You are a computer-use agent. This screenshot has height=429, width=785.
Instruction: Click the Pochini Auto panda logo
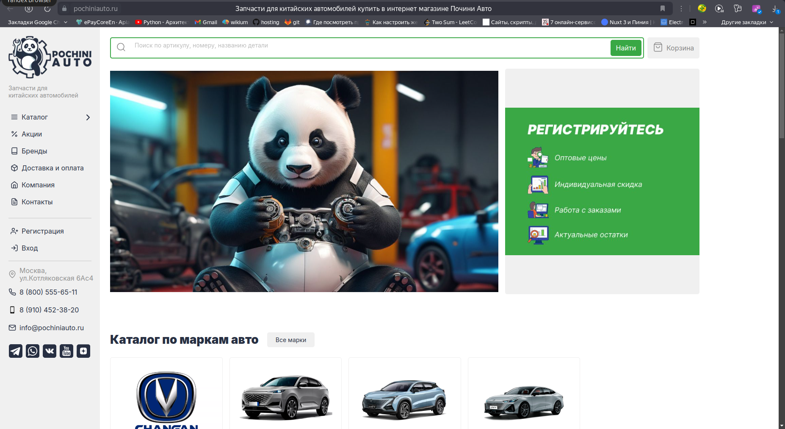(x=50, y=57)
